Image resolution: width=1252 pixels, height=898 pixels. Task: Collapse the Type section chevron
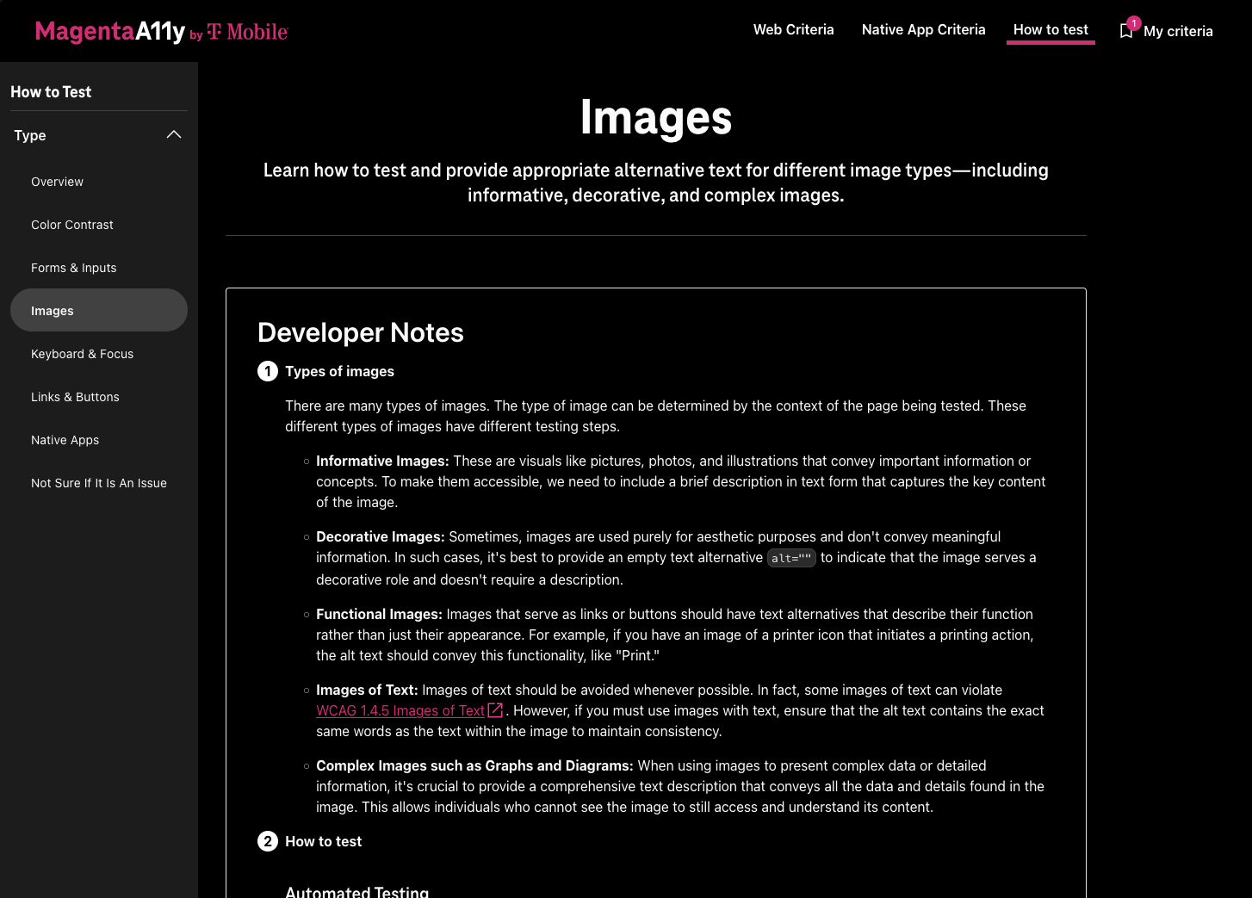coord(174,135)
